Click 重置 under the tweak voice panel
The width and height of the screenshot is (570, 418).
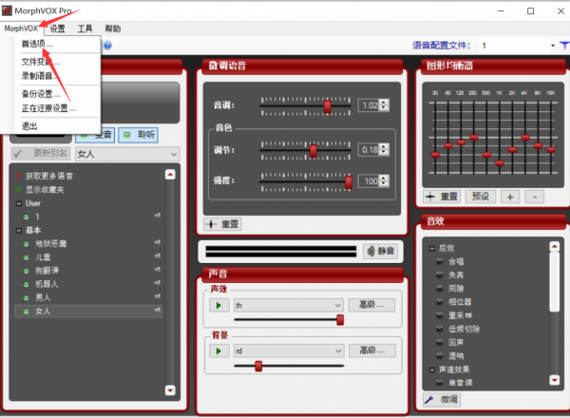pos(222,224)
